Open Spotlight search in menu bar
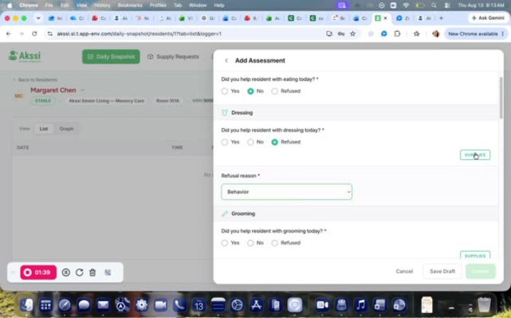This screenshot has width=511, height=318. point(433,5)
